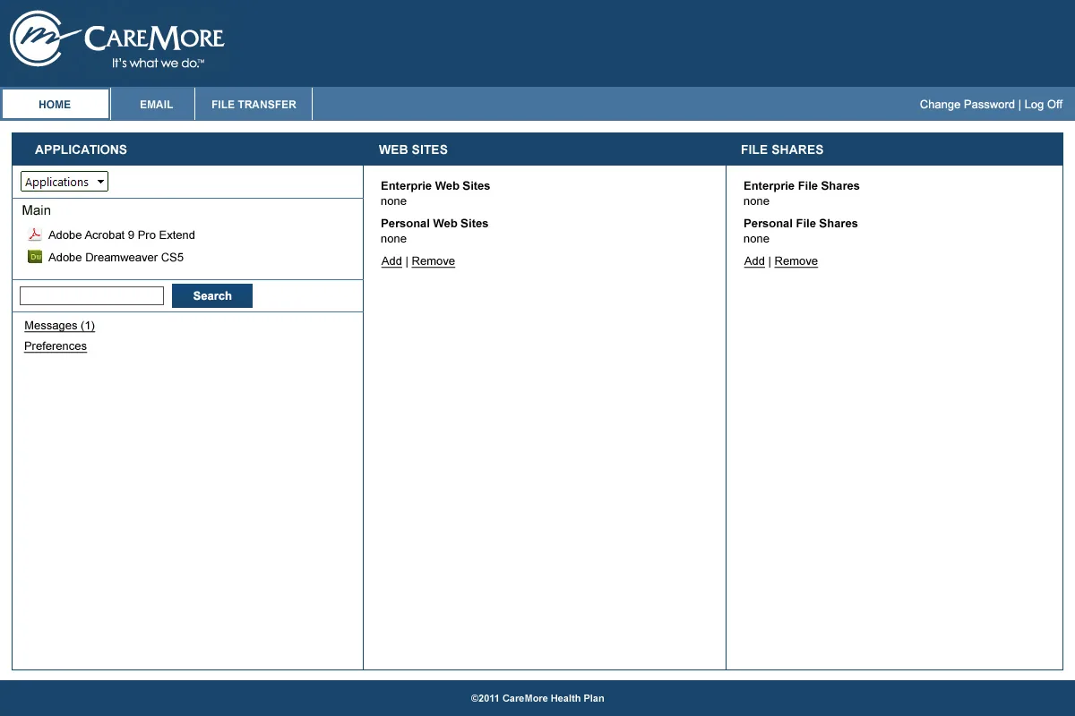Click the WEB SITES panel header
The image size is (1075, 716).
(413, 149)
